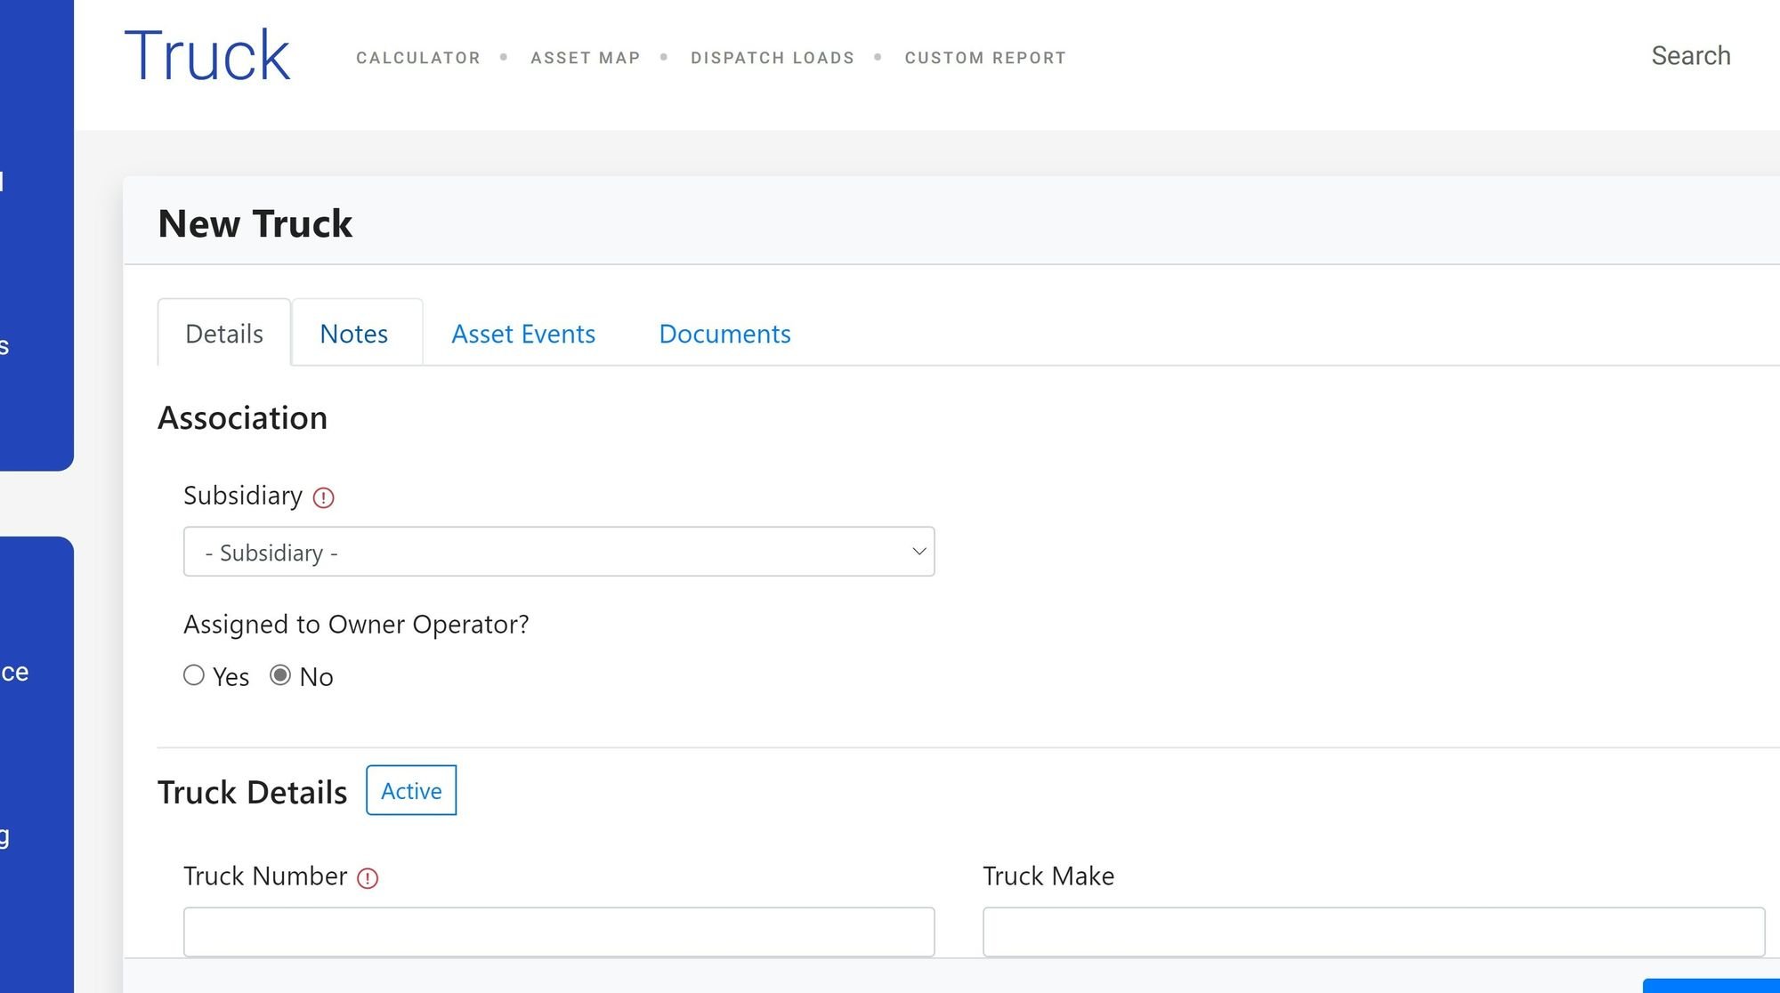
Task: Click the Association section heading
Action: coord(242,417)
